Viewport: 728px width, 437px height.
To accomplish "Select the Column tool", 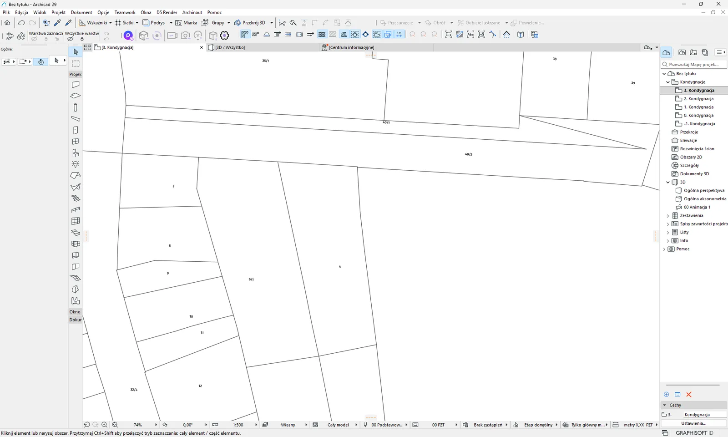I will (x=76, y=107).
